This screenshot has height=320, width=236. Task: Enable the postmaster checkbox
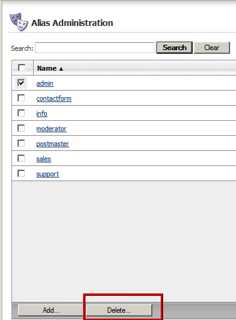pos(21,143)
